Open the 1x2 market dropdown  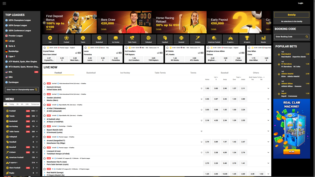(x=216, y=77)
